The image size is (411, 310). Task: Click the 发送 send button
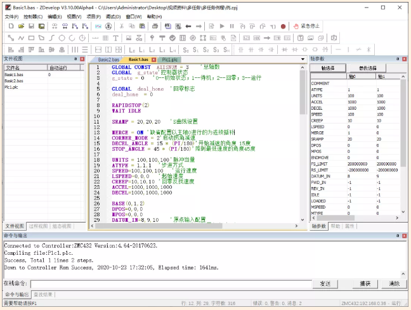(x=325, y=284)
